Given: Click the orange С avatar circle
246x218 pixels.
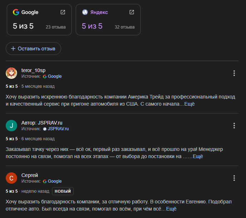Looking at the screenshot, I should [x=11, y=178].
